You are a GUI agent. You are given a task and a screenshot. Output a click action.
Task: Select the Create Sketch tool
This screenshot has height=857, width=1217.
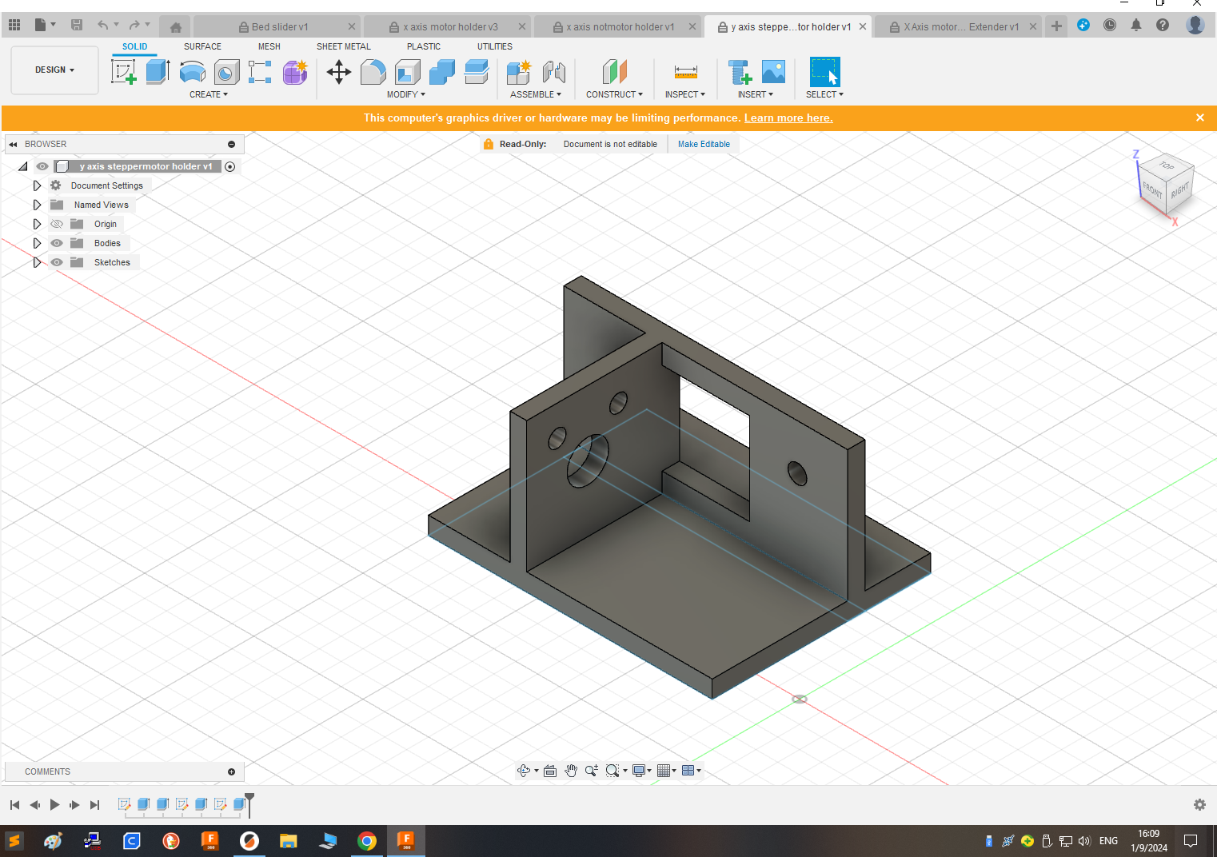124,72
